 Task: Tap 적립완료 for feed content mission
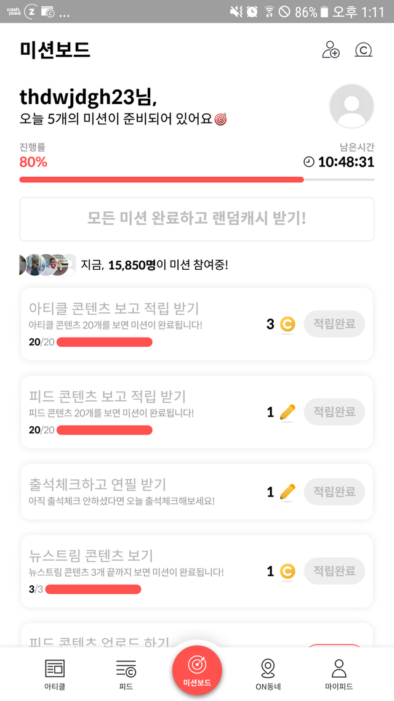[334, 412]
